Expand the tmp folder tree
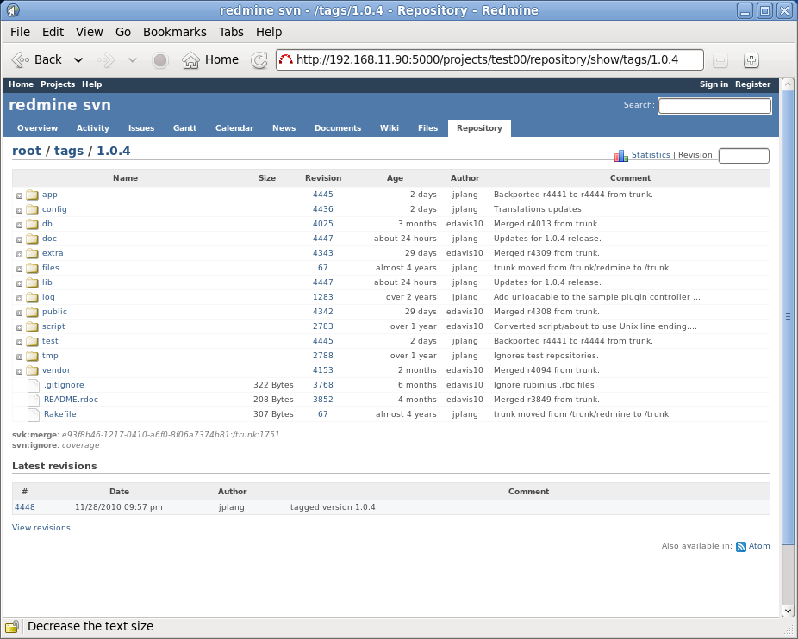The image size is (798, 639). (19, 357)
